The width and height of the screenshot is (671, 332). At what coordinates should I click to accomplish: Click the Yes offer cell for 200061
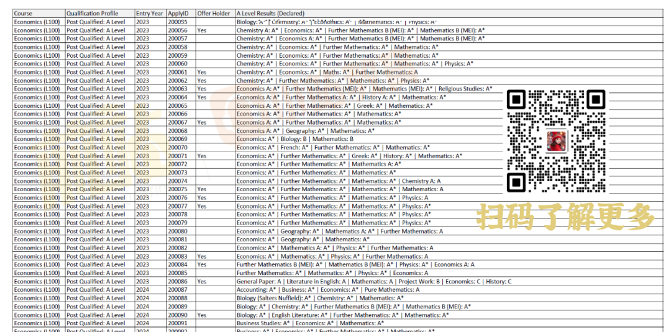click(x=215, y=72)
